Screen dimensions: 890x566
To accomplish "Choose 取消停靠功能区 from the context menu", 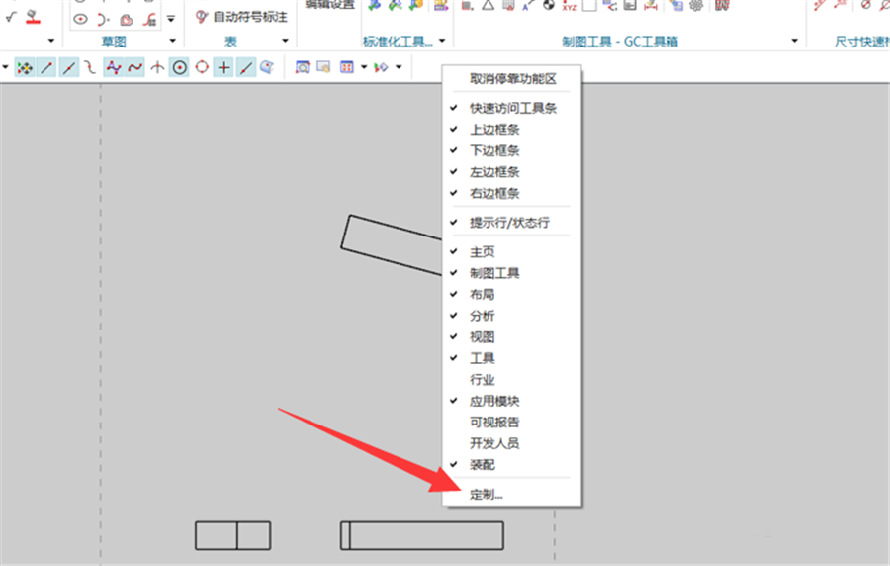I will 511,79.
